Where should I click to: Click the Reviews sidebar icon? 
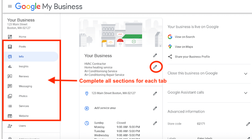tap(10, 76)
